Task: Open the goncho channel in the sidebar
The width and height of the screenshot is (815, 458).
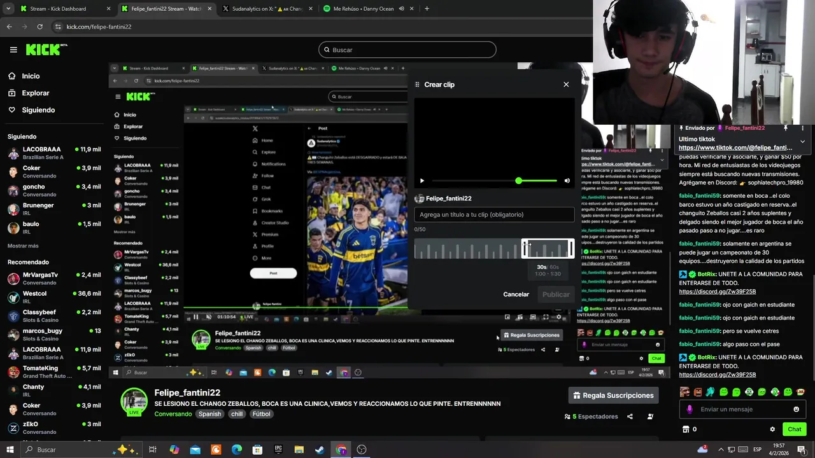Action: point(54,190)
